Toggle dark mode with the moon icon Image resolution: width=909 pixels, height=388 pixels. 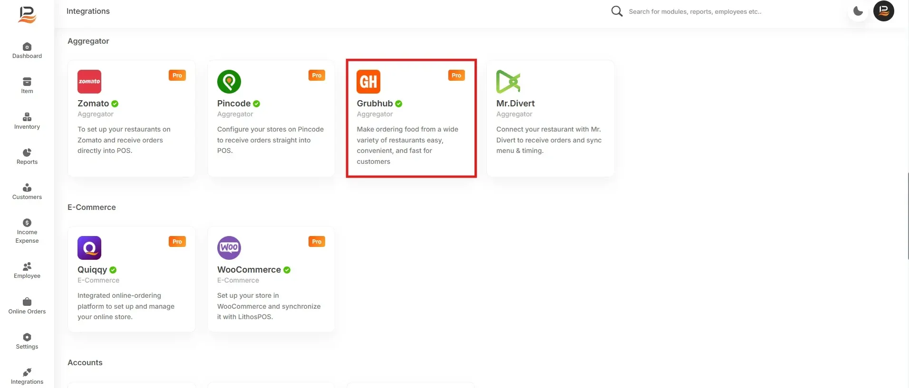858,11
